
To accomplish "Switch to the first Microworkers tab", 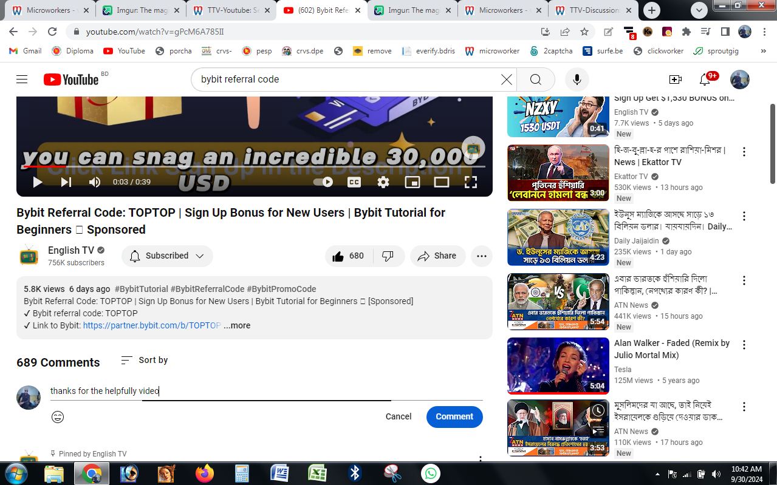I will (x=51, y=10).
